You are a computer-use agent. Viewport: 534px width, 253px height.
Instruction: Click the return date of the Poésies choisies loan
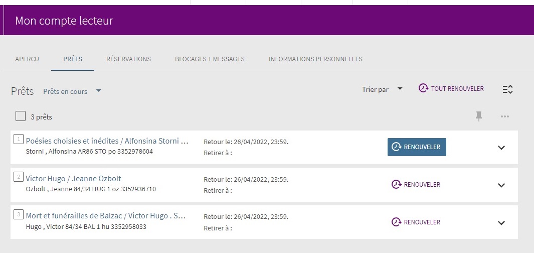pyautogui.click(x=246, y=142)
